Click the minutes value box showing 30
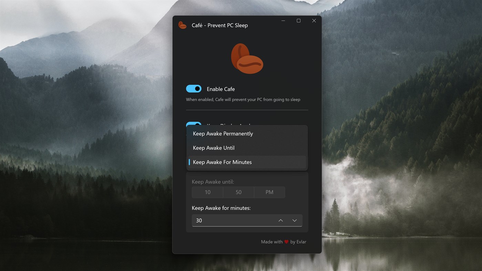The image size is (482, 271). (x=231, y=220)
